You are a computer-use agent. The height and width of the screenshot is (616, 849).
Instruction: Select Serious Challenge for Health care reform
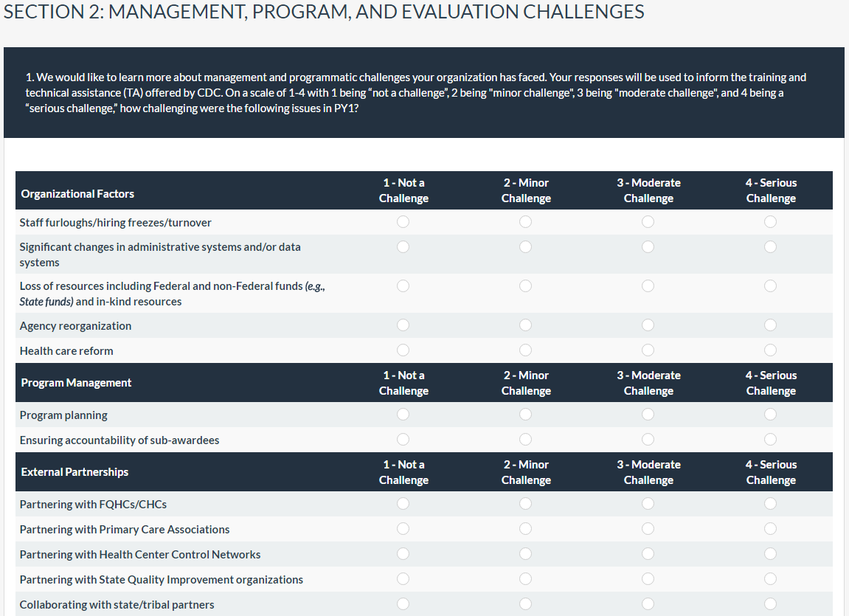point(770,350)
